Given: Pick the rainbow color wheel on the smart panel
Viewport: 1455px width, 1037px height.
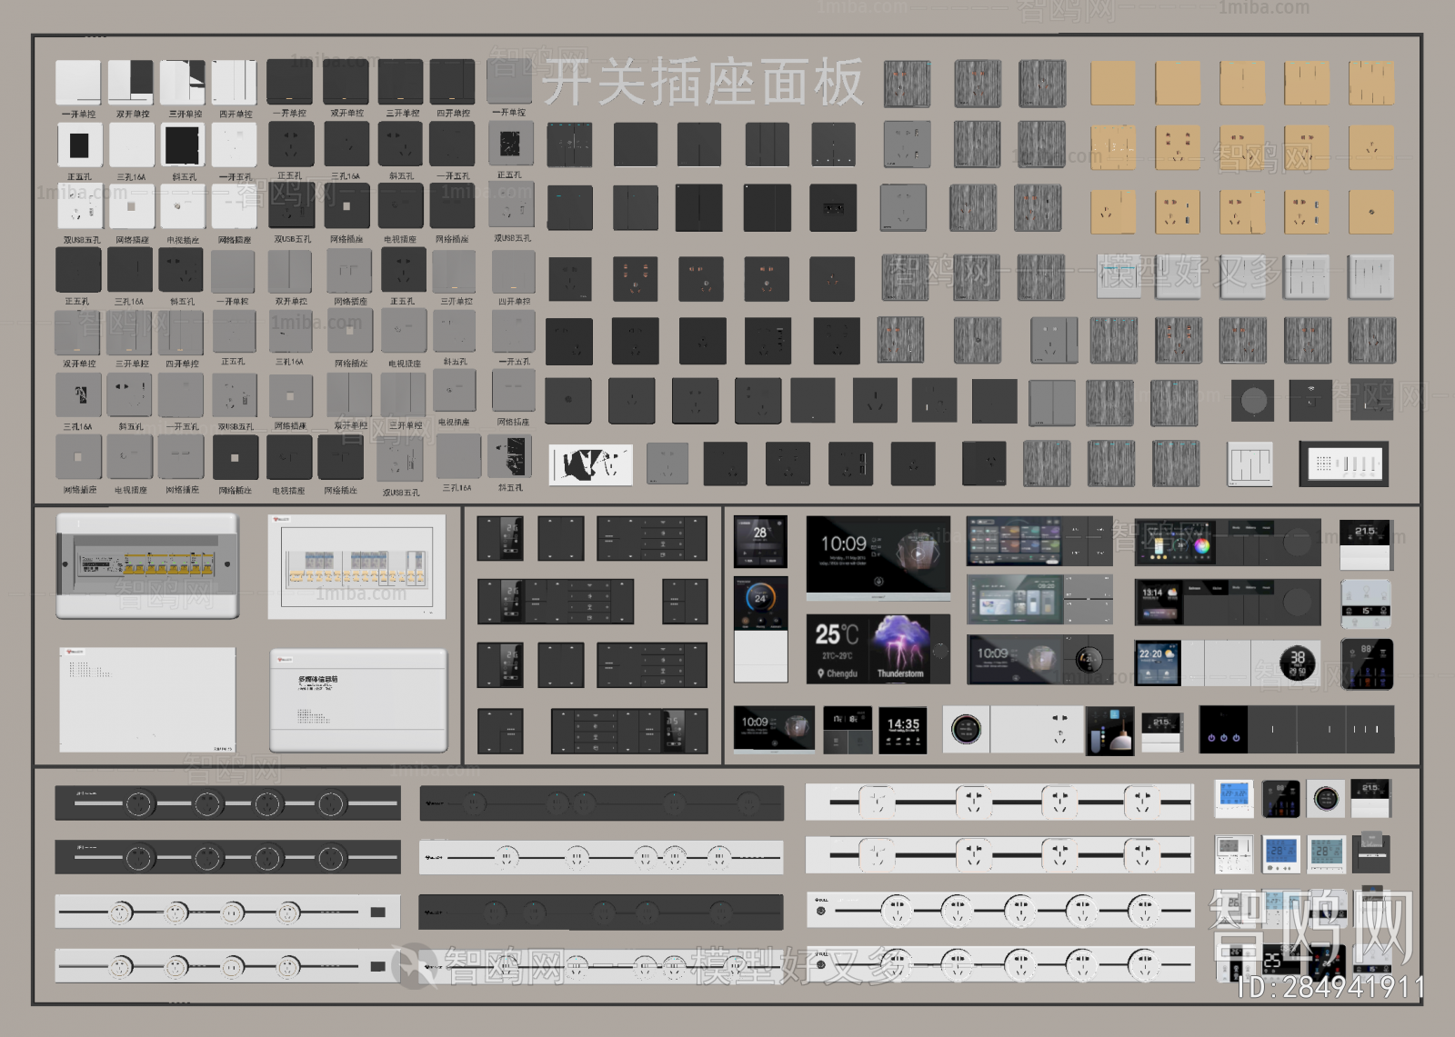Looking at the screenshot, I should tap(1200, 546).
